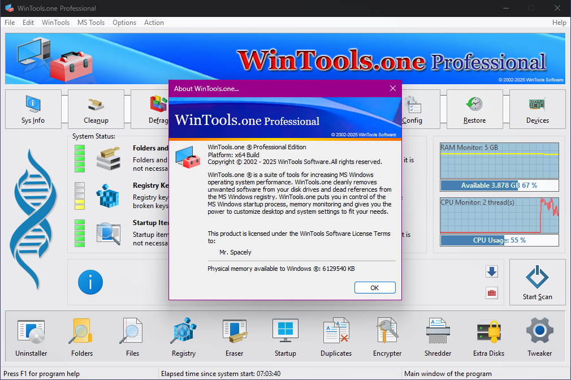Open the Sys Info tool

click(x=33, y=109)
